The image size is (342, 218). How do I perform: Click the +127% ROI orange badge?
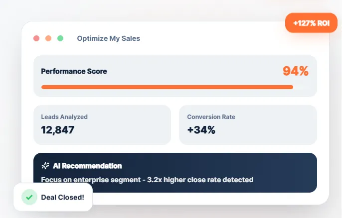[311, 23]
